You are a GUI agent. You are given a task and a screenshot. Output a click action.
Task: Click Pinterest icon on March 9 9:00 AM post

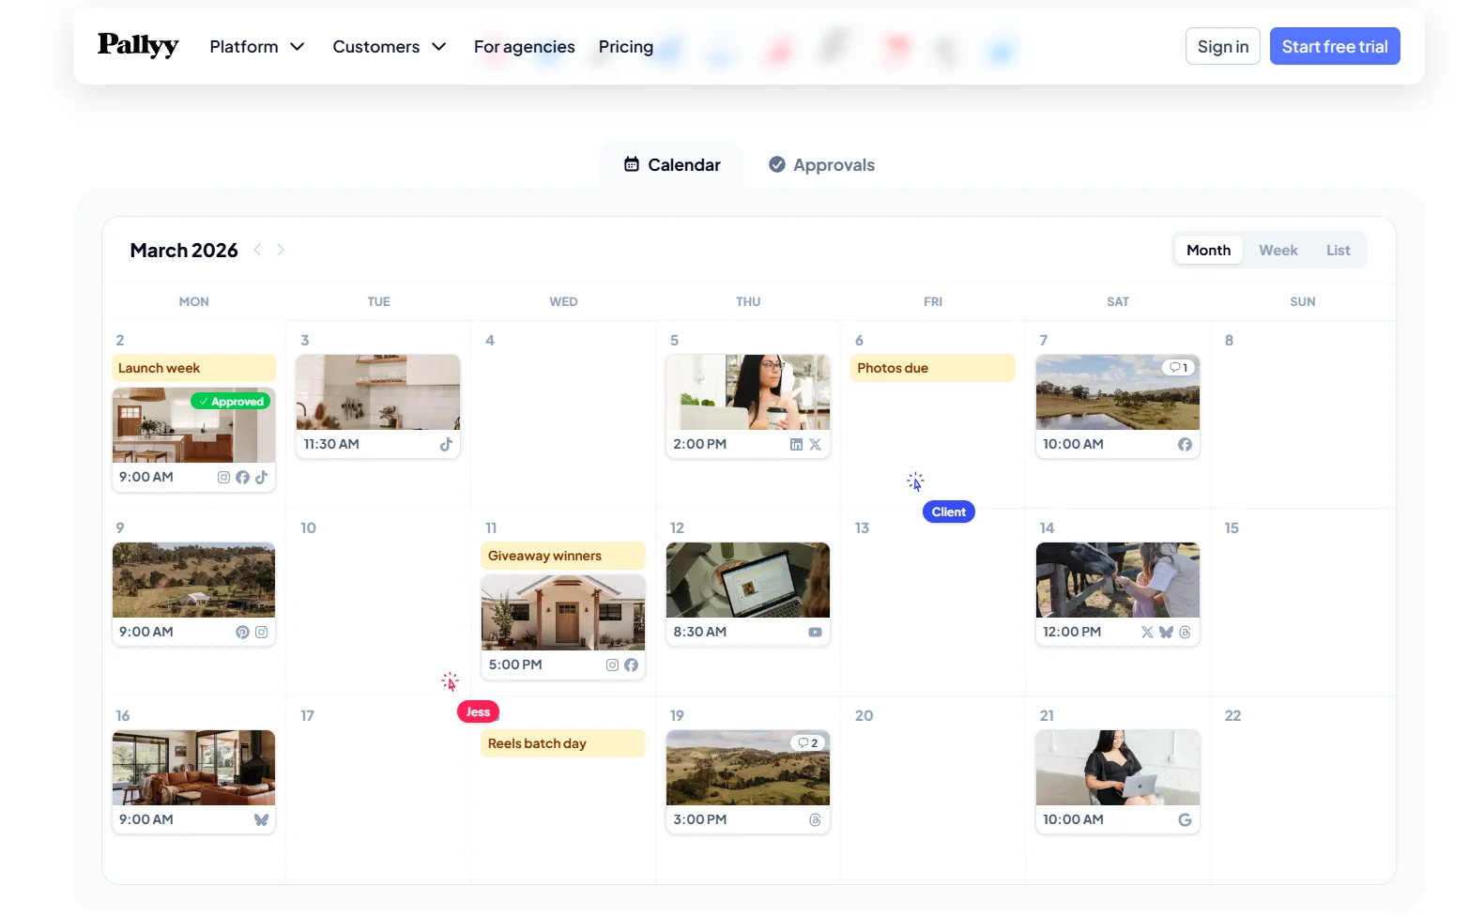pyautogui.click(x=242, y=632)
